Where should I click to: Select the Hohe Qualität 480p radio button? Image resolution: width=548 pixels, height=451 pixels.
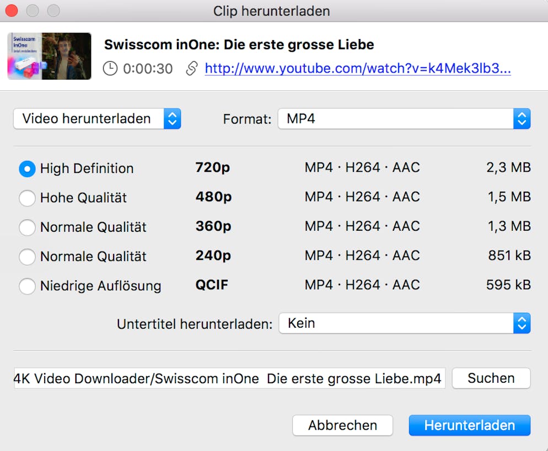coord(27,198)
